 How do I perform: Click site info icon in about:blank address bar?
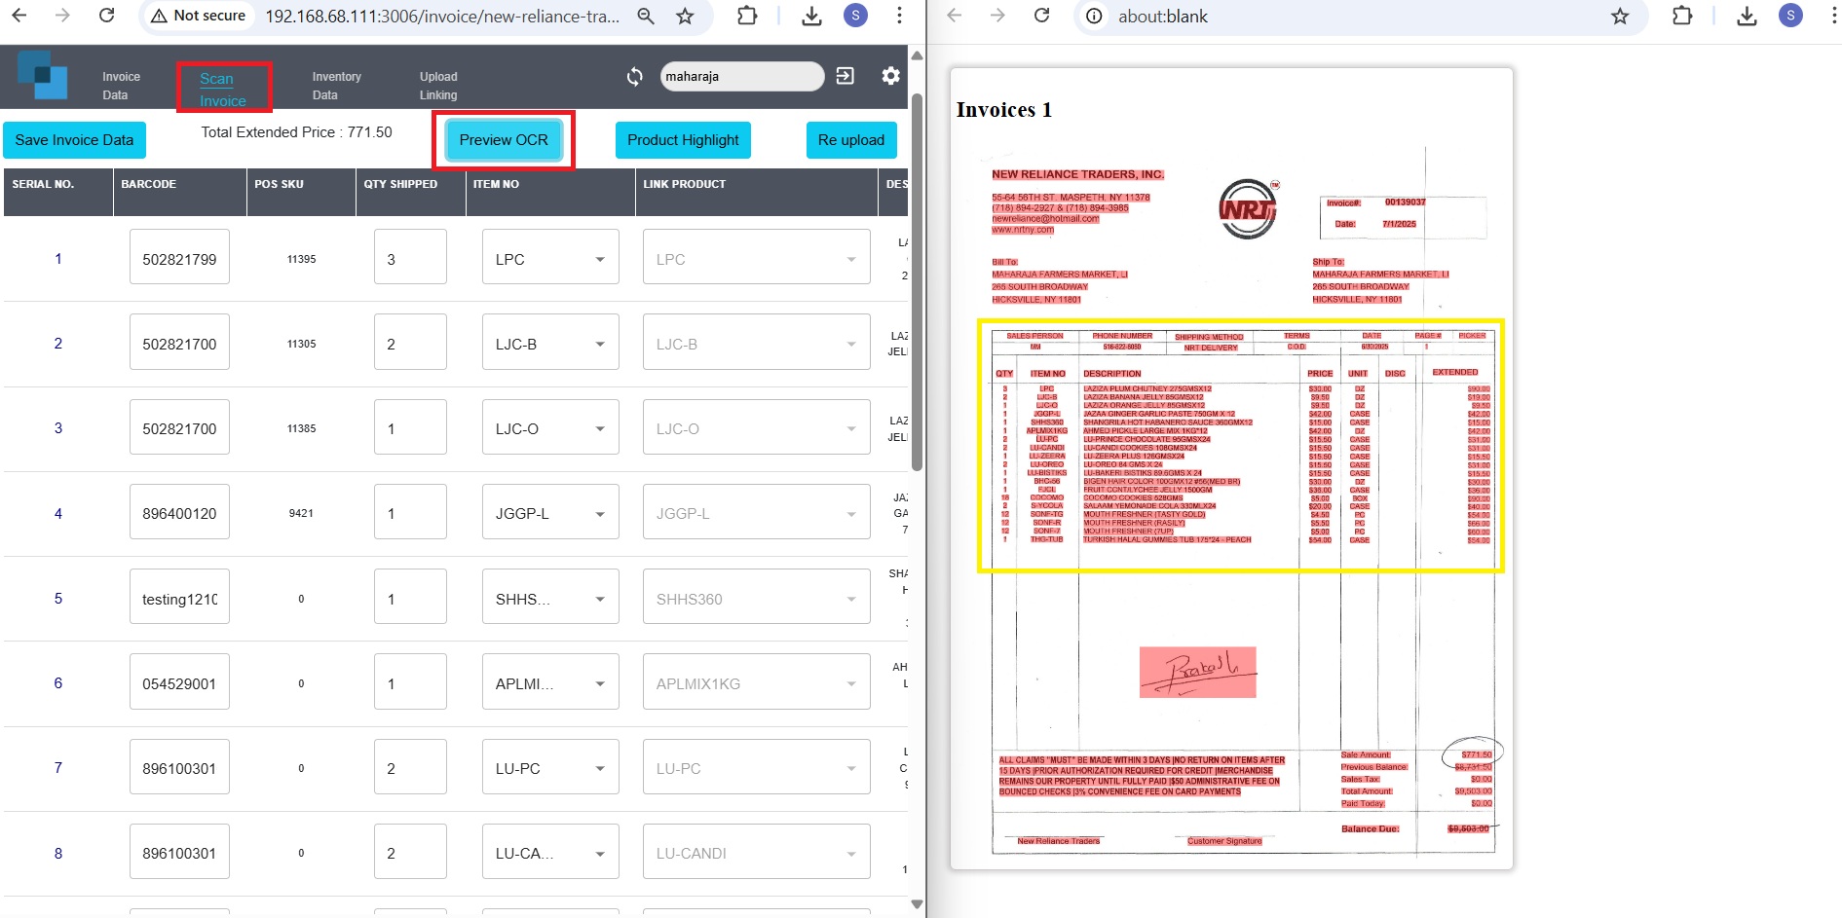[1095, 16]
